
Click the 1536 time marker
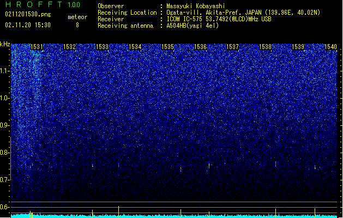pos(200,46)
